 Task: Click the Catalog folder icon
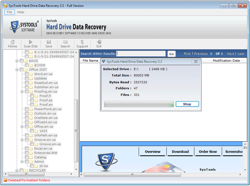(x=31, y=157)
